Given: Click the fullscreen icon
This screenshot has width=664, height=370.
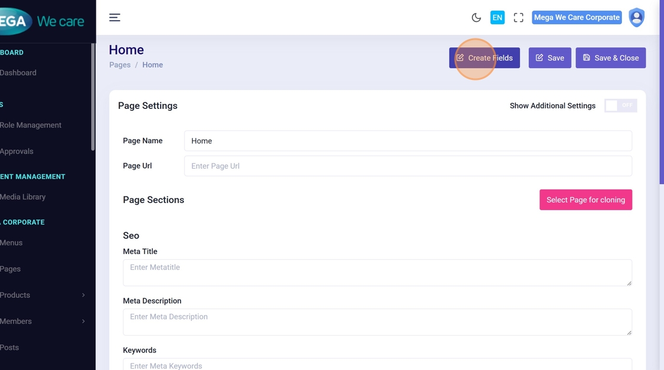Looking at the screenshot, I should coord(518,18).
